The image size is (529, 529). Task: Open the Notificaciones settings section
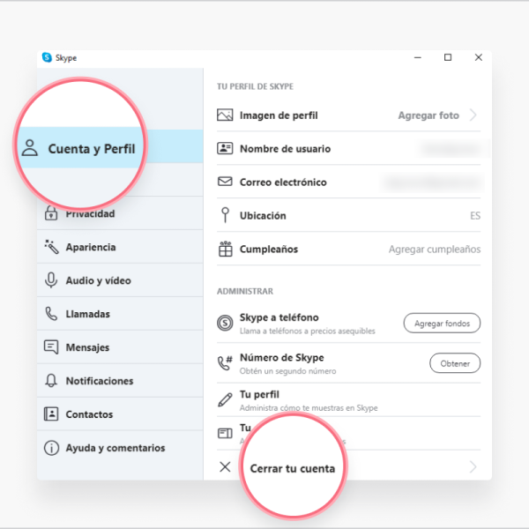click(x=120, y=381)
